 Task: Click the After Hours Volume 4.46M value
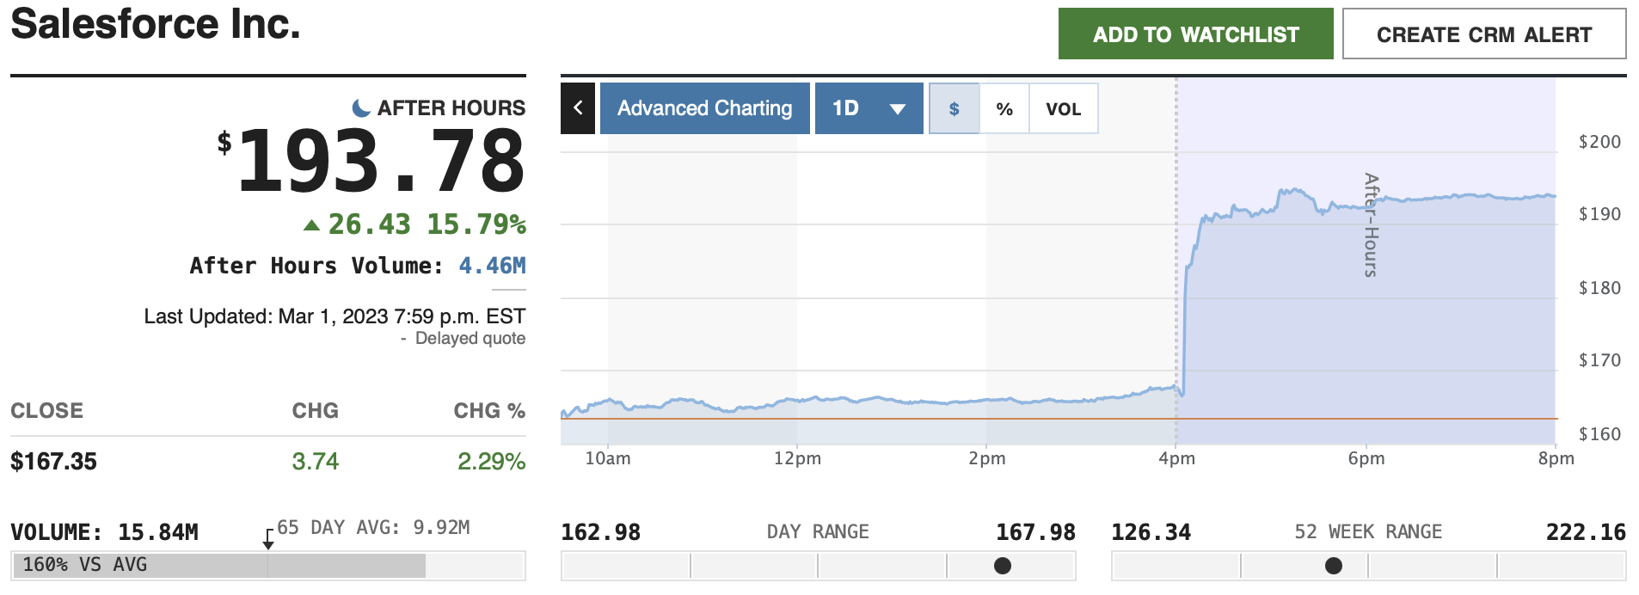[x=492, y=266]
